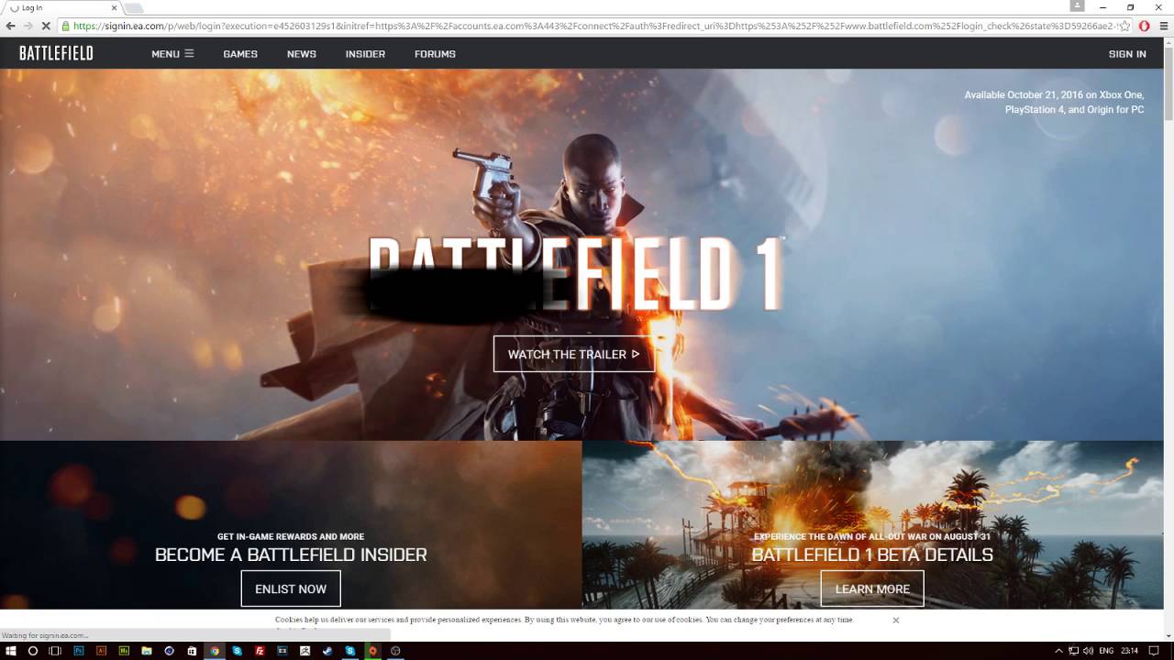Click the OBS icon on taskbar
The width and height of the screenshot is (1174, 660).
click(395, 651)
